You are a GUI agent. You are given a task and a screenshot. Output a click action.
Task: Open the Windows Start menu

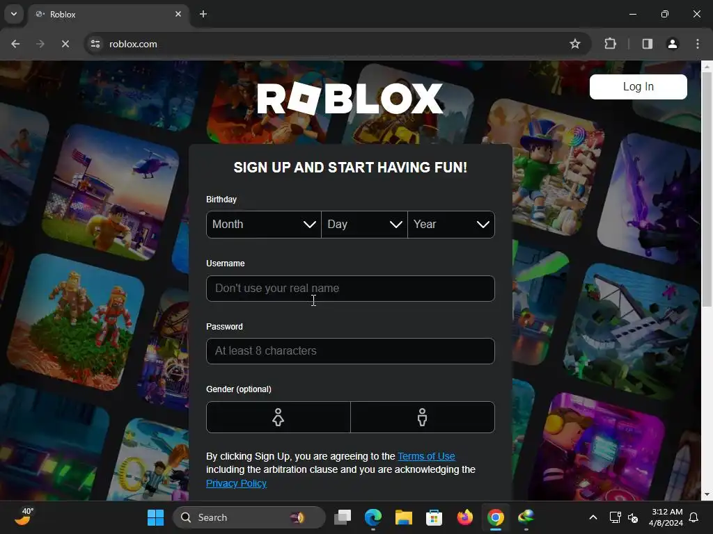[x=155, y=517]
